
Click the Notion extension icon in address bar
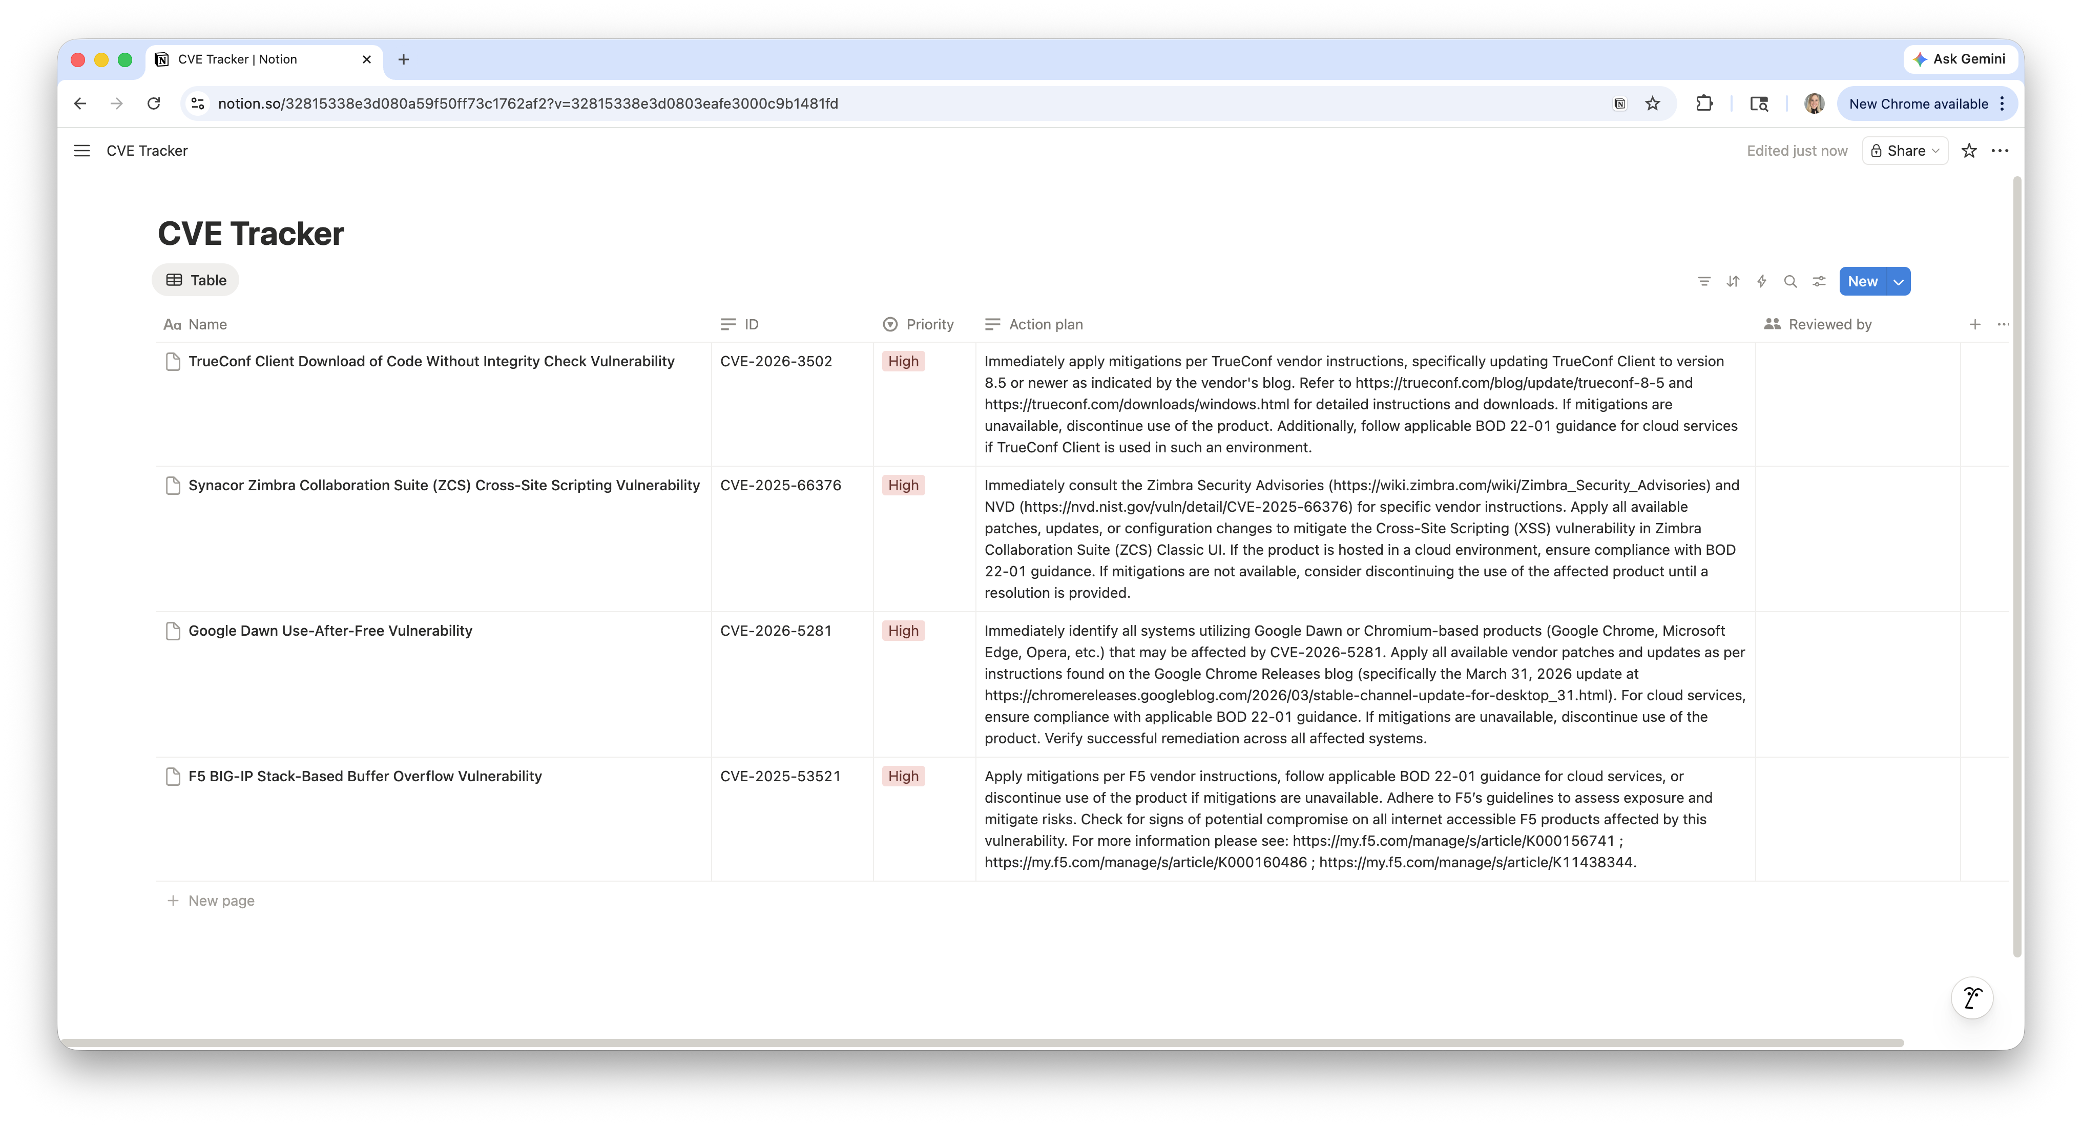(1620, 103)
